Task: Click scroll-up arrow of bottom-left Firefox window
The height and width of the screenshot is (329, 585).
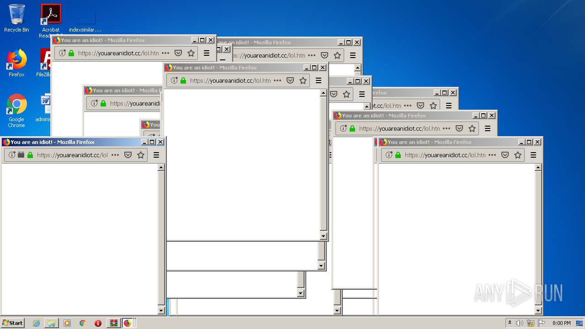Action: click(161, 167)
